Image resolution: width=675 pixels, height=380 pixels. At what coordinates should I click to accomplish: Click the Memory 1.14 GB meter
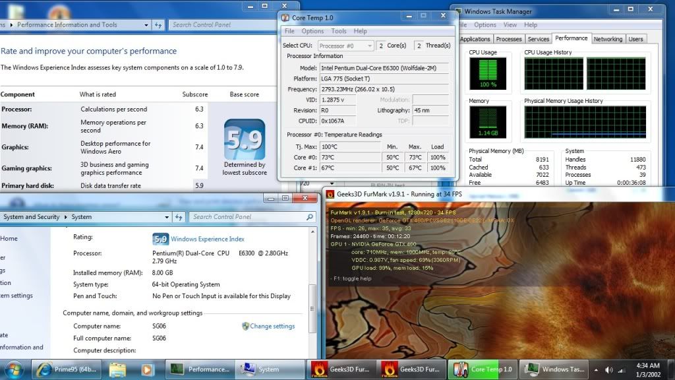tap(488, 122)
